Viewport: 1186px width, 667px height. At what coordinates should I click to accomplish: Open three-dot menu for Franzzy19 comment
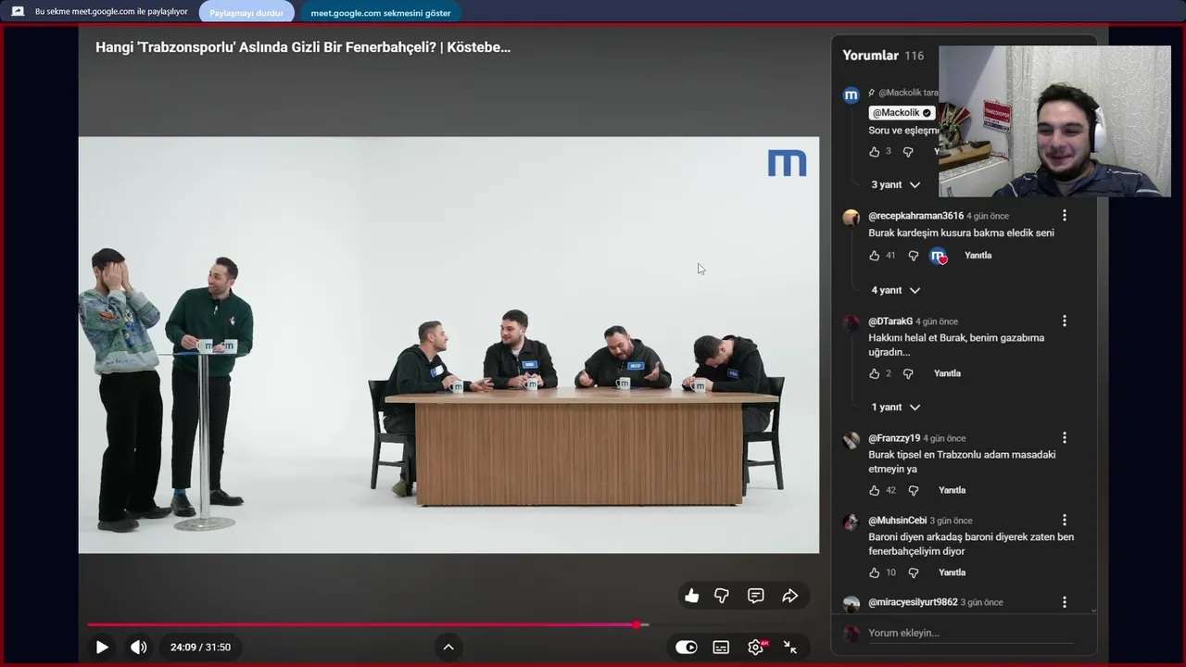pyautogui.click(x=1064, y=437)
